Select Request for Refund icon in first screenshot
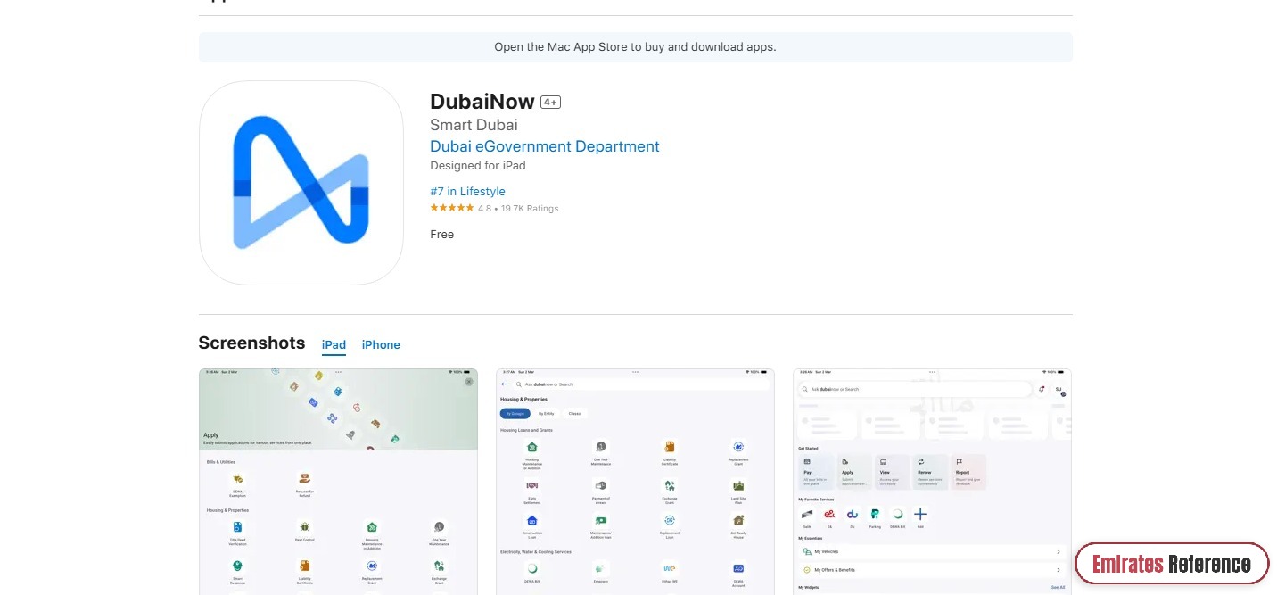This screenshot has width=1277, height=595. 304,479
